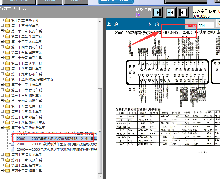Screen dimensions: 220x179
Task: Select 第二十五章 国产车系 folder icon
Action: (x=7, y=53)
